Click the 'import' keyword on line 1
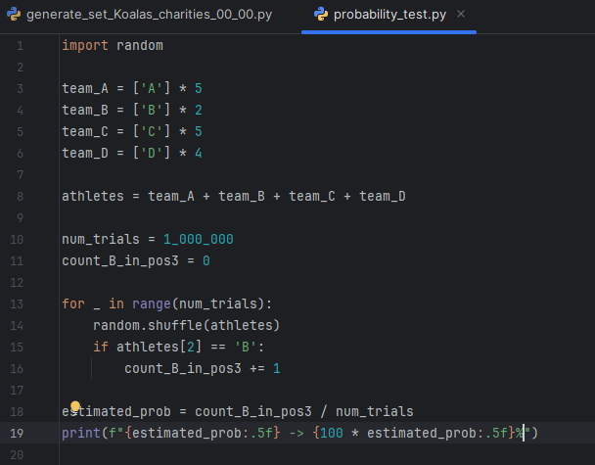 coord(85,46)
